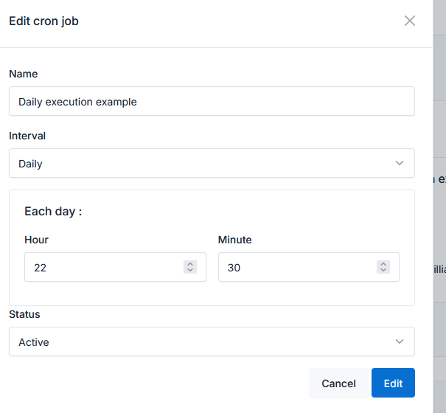This screenshot has width=446, height=413.
Task: Click the Minute field label
Action: coord(234,240)
